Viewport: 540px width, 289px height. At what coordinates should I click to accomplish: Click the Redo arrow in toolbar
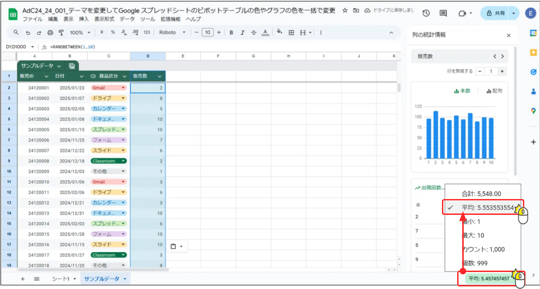39,32
